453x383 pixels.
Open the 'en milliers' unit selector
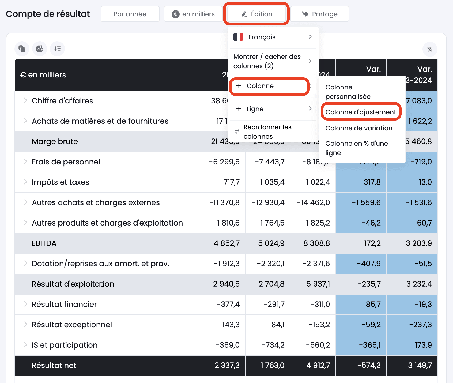tap(193, 14)
